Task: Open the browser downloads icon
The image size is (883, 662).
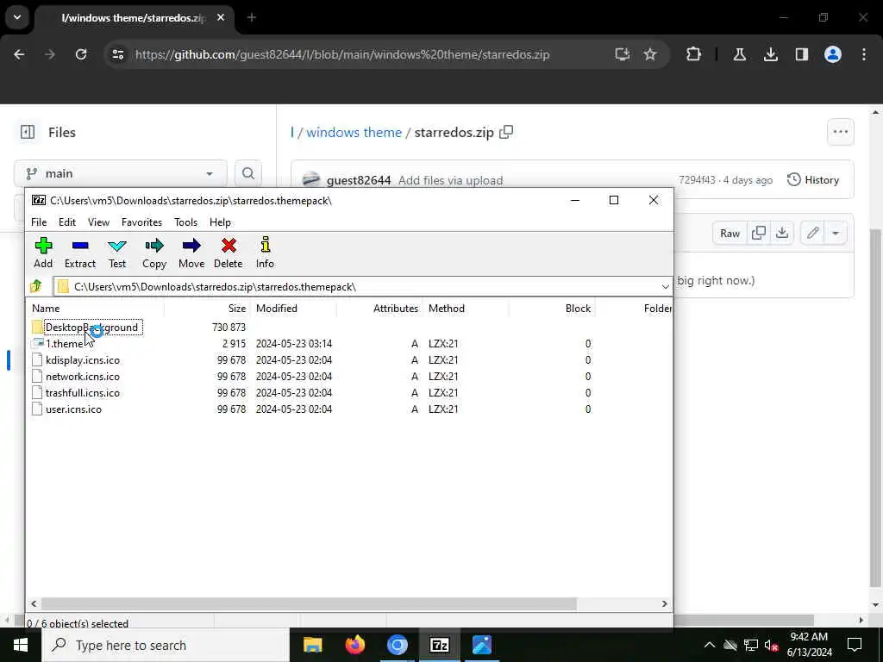Action: (770, 54)
